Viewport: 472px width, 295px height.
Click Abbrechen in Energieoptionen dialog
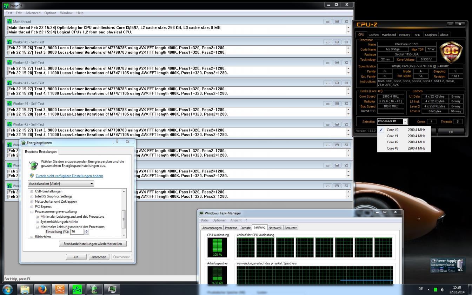coord(99,257)
